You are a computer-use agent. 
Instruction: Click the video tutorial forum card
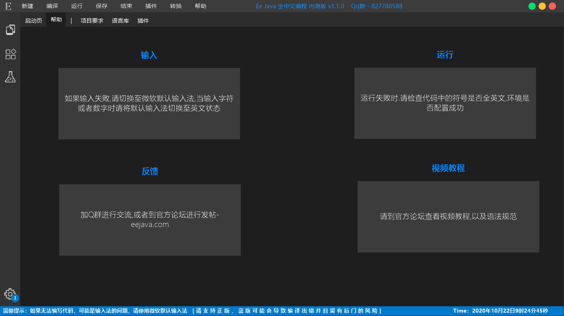(448, 217)
